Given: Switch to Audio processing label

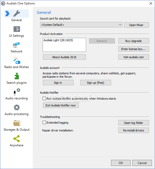Looking at the screenshot, I should tap(17, 114).
